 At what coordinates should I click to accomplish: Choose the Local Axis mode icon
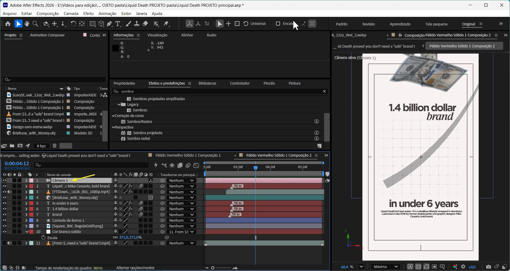click(189, 24)
